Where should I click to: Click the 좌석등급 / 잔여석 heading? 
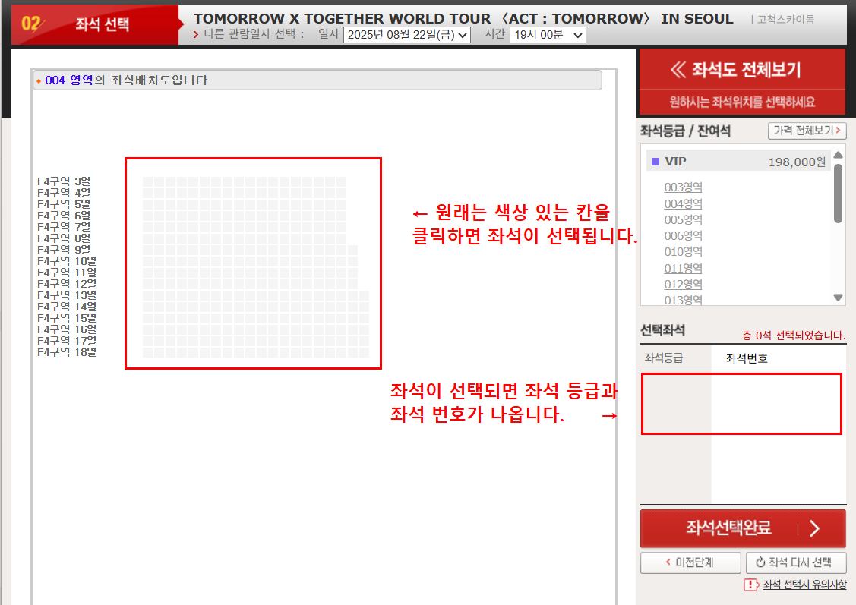click(685, 131)
